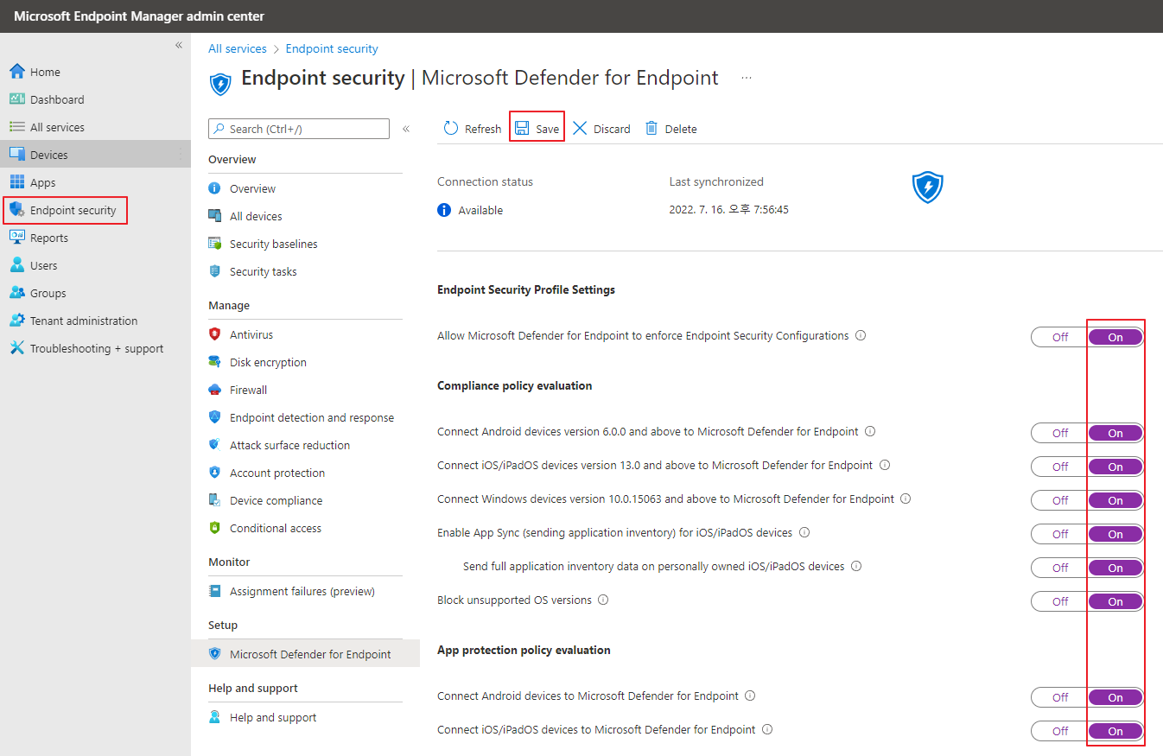
Task: Click info icon beside Windows devices version 10.0.15063
Action: point(906,499)
